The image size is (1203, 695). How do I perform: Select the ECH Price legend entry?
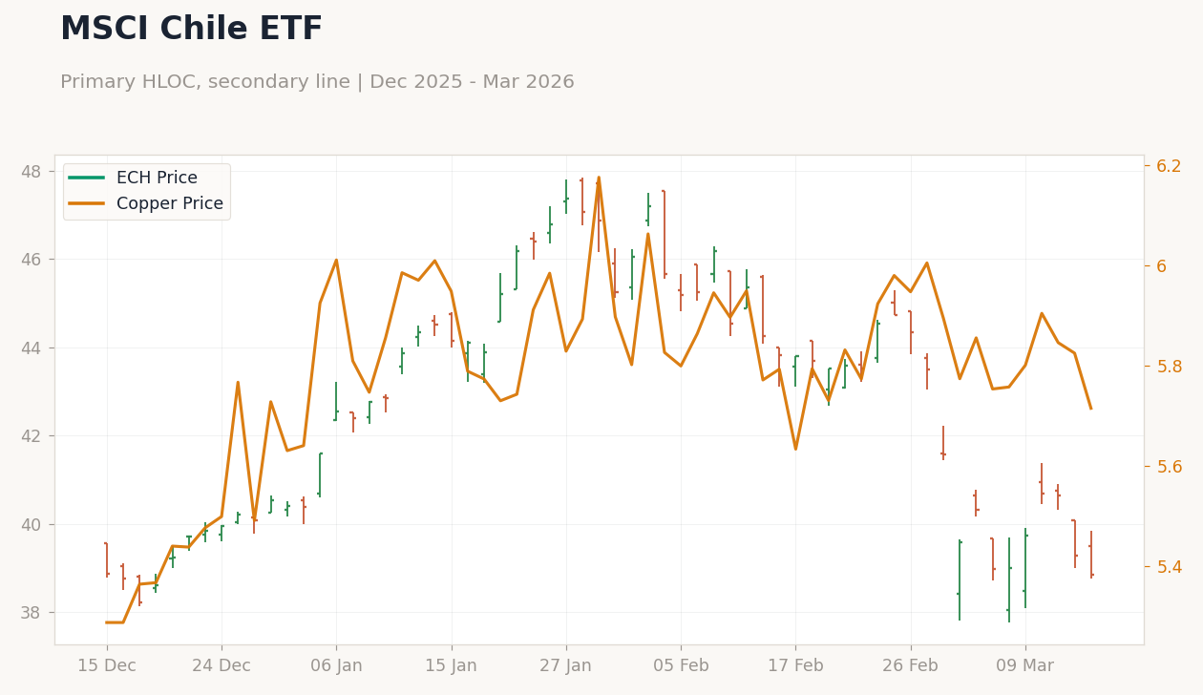(x=133, y=178)
